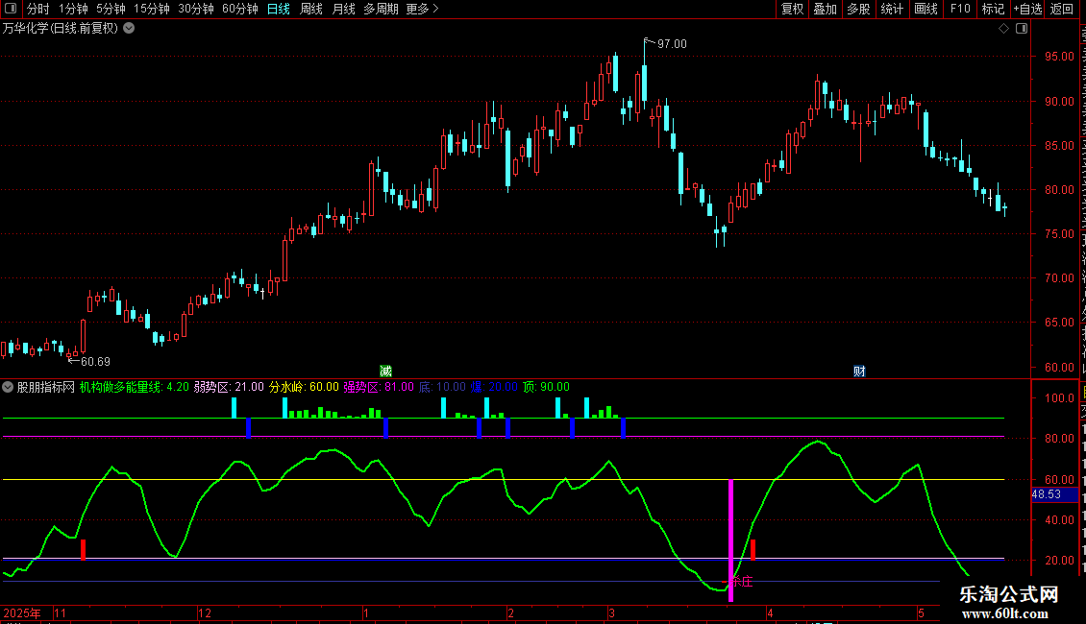Open the 画线 drawing tools
Screen dimensions: 1086x624
coord(926,9)
